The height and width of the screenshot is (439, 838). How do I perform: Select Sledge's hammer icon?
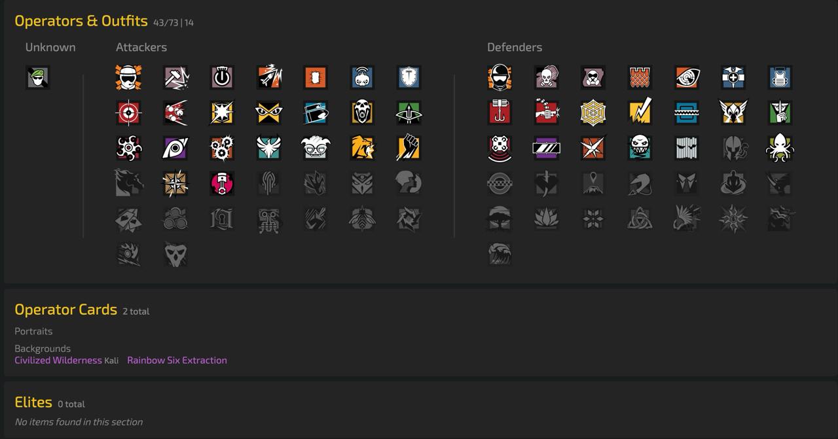click(175, 77)
